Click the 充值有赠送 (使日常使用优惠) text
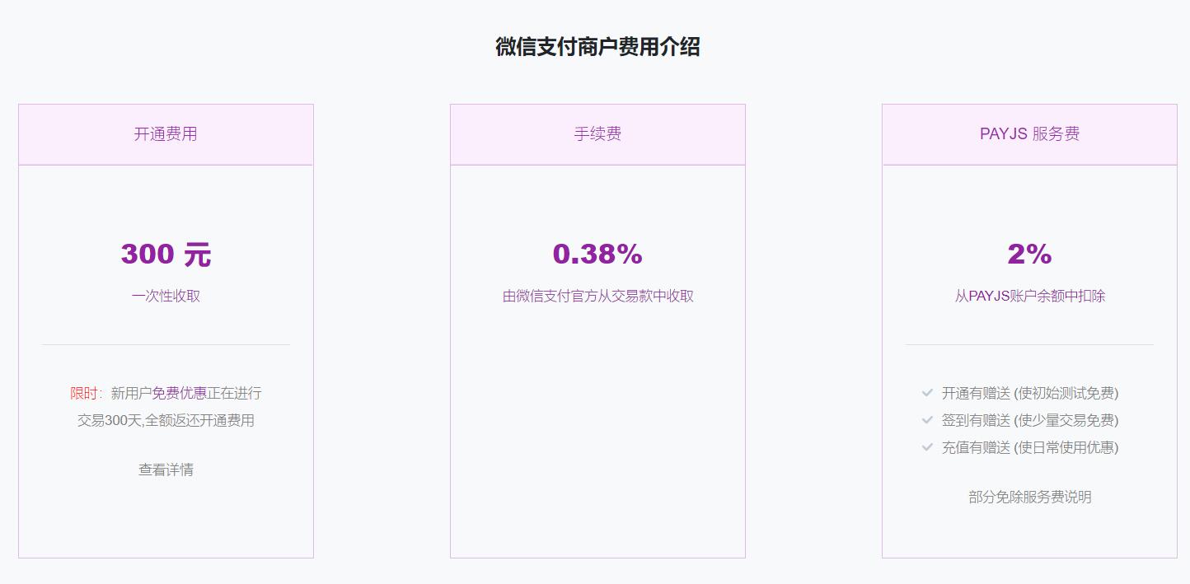Screen dimensions: 1190x584 [x=1030, y=447]
